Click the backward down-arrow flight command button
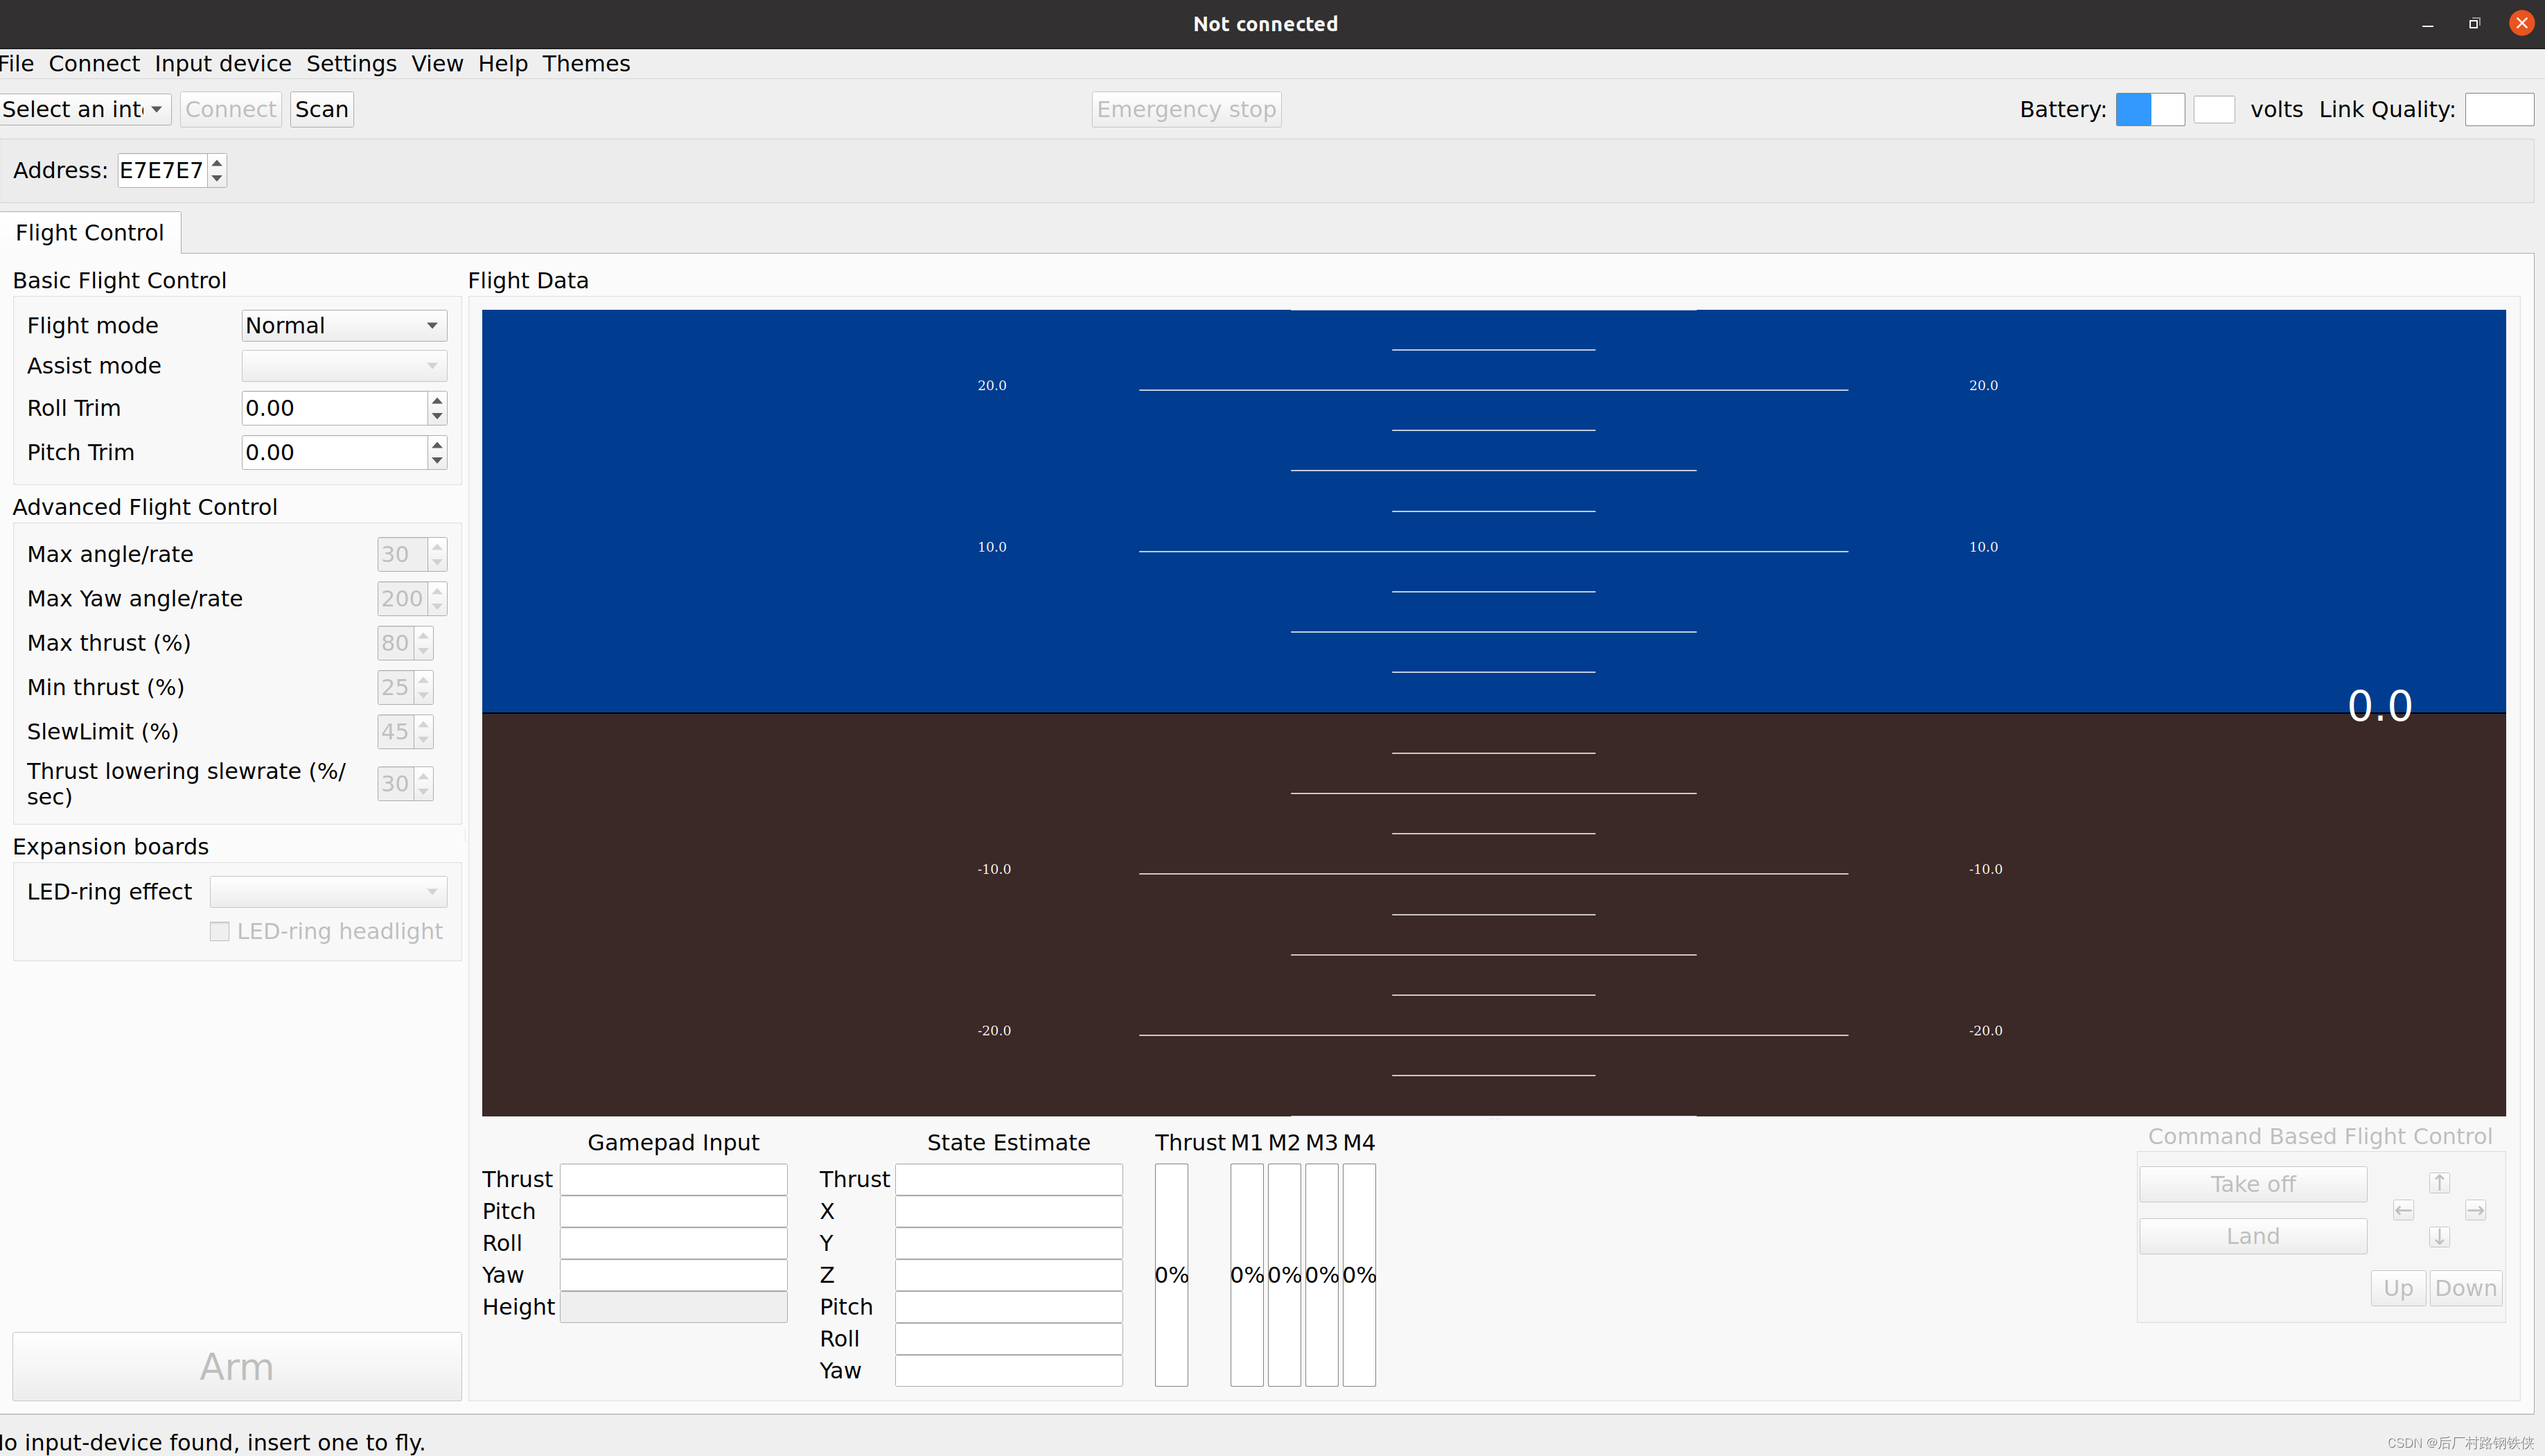2545x1456 pixels. [x=2439, y=1237]
